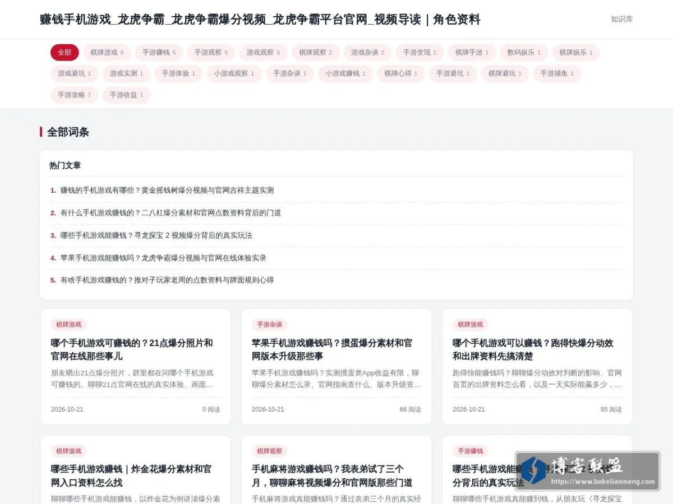The width and height of the screenshot is (673, 504).
Task: Click excerpt 苹果手机游戏赚钱吗？实测掼蛋类App收益有限
Action: 336,379
